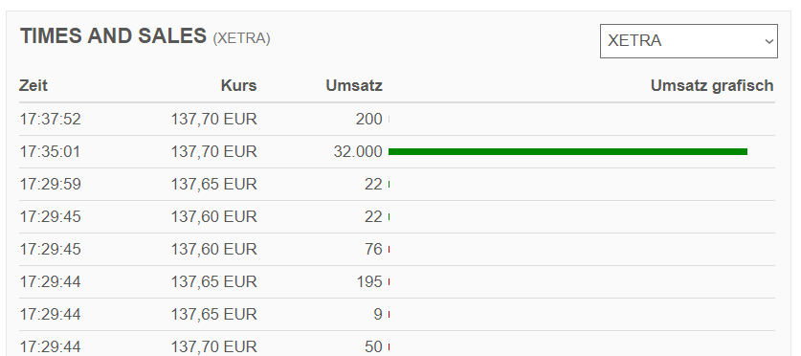
Task: Click the small red bar next to 195
Action: [x=389, y=282]
